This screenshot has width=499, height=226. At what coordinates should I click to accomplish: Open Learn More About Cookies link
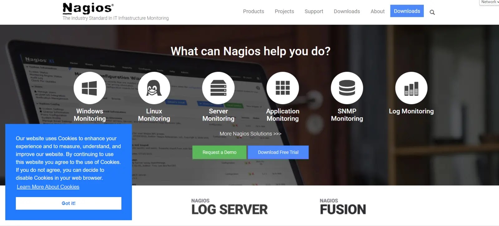[x=48, y=187]
